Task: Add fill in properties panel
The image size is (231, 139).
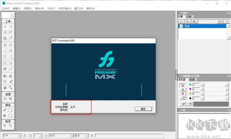Action: (188, 22)
